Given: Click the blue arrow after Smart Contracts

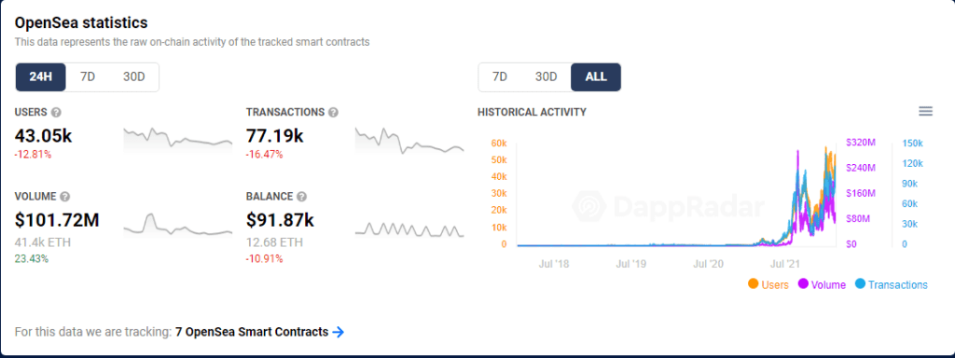Looking at the screenshot, I should [x=338, y=332].
